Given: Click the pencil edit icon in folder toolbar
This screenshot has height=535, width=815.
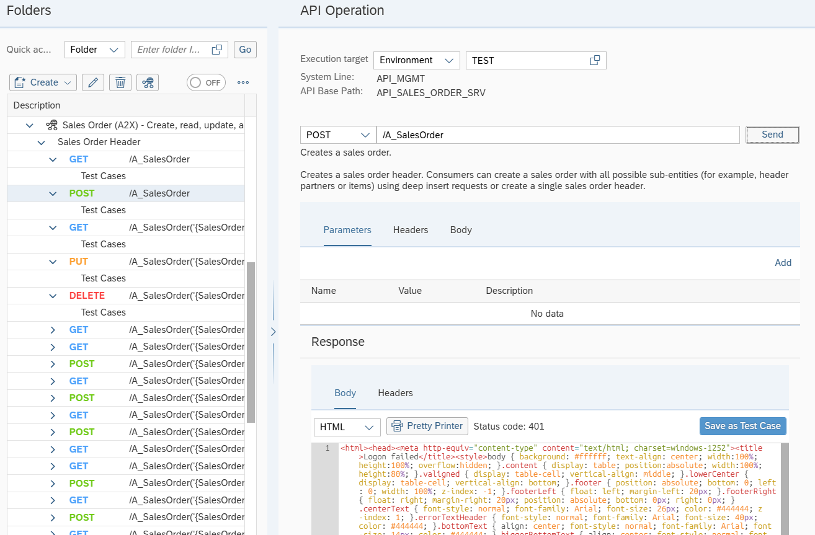Looking at the screenshot, I should tap(92, 82).
